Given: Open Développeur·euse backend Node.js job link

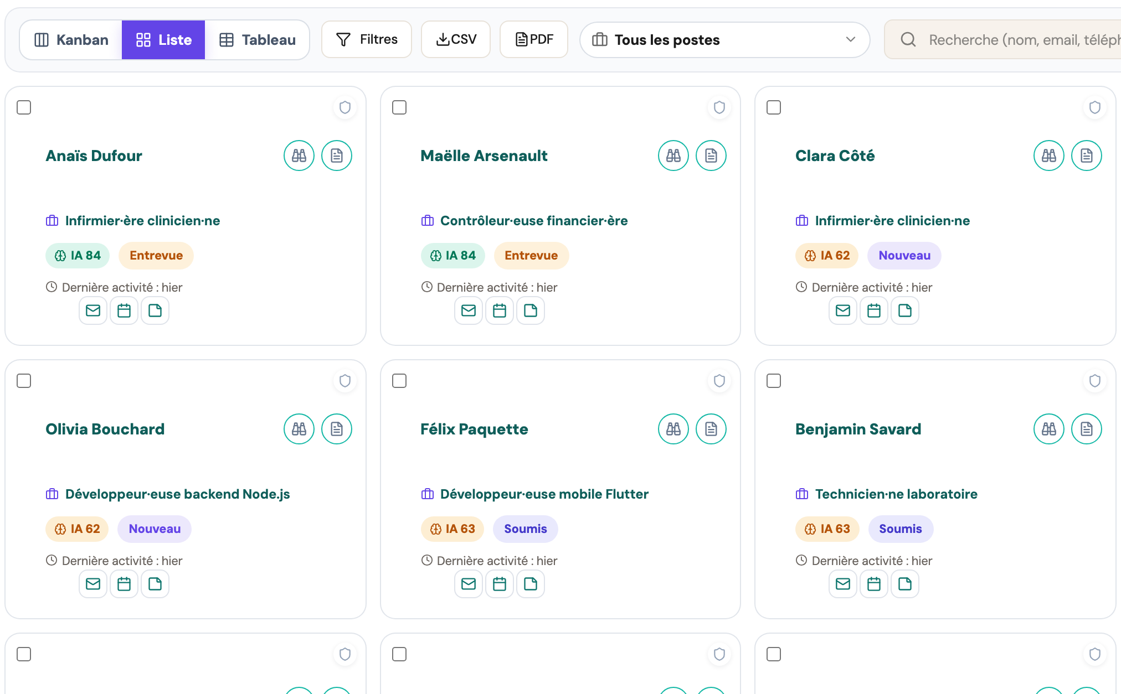Looking at the screenshot, I should coord(177,494).
